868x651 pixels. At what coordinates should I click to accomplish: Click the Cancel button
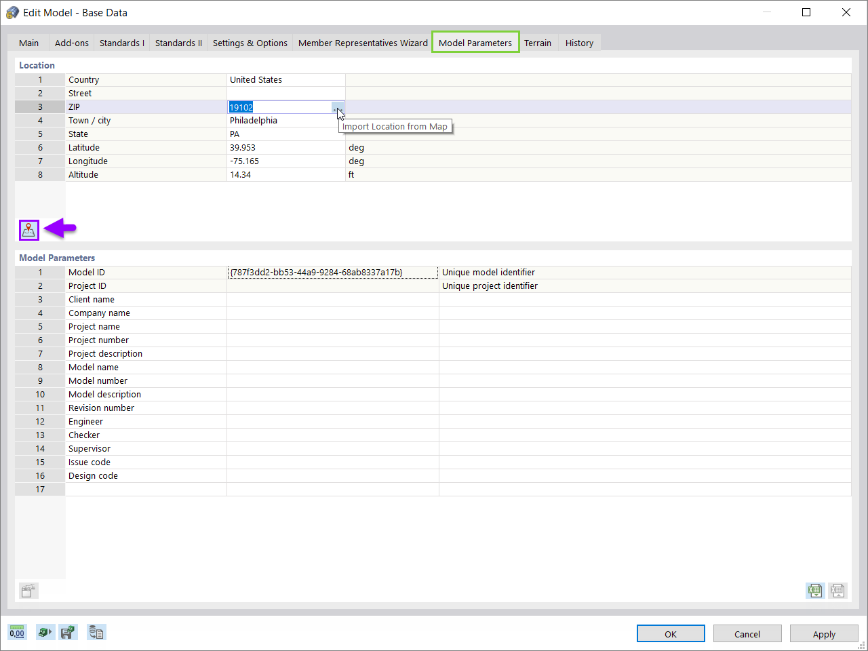click(747, 634)
